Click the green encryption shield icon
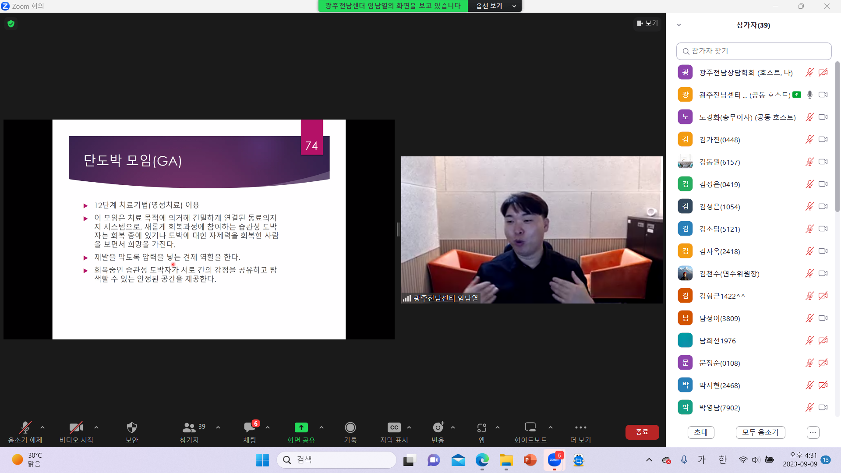Image resolution: width=841 pixels, height=473 pixels. 11,24
